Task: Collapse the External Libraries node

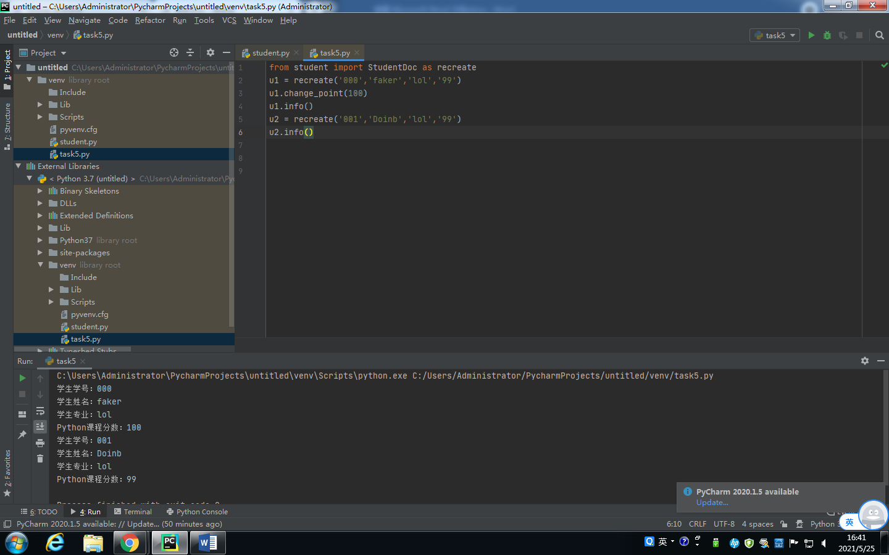Action: pos(18,166)
